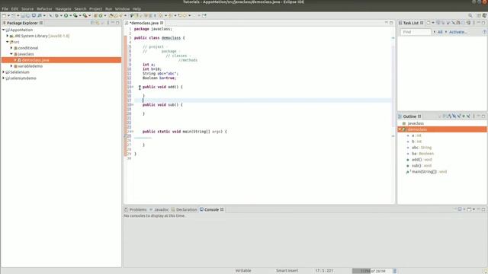The width and height of the screenshot is (488, 274).
Task: Click Link with Editor icon in Package Explorer
Action: [98, 23]
